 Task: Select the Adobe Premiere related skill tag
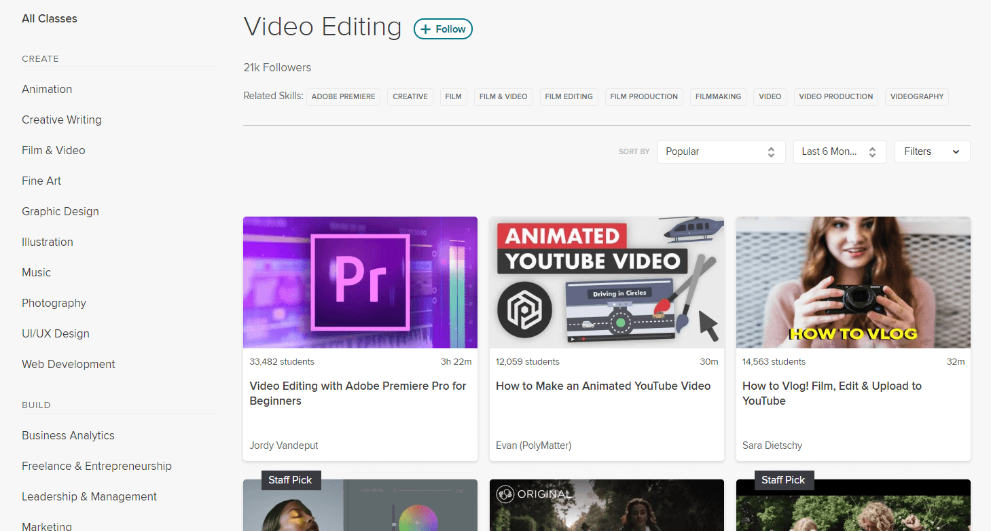point(343,96)
